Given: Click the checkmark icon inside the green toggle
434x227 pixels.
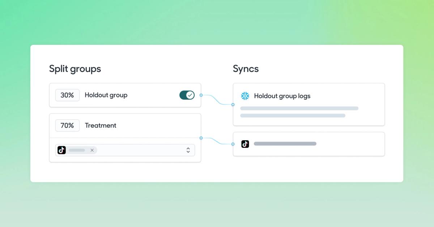Looking at the screenshot, I should click(190, 95).
